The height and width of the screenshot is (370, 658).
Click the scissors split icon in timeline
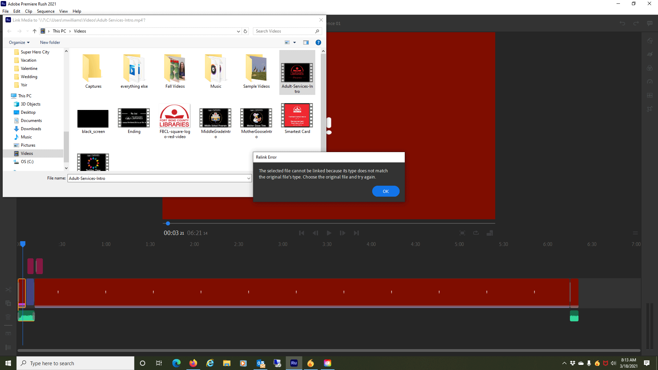point(8,289)
